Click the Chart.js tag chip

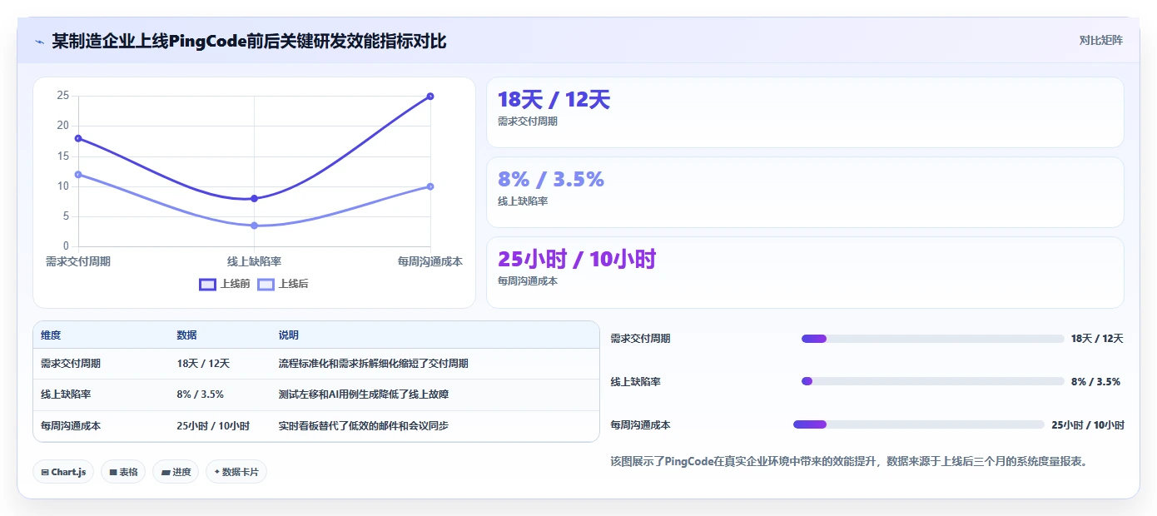point(64,472)
